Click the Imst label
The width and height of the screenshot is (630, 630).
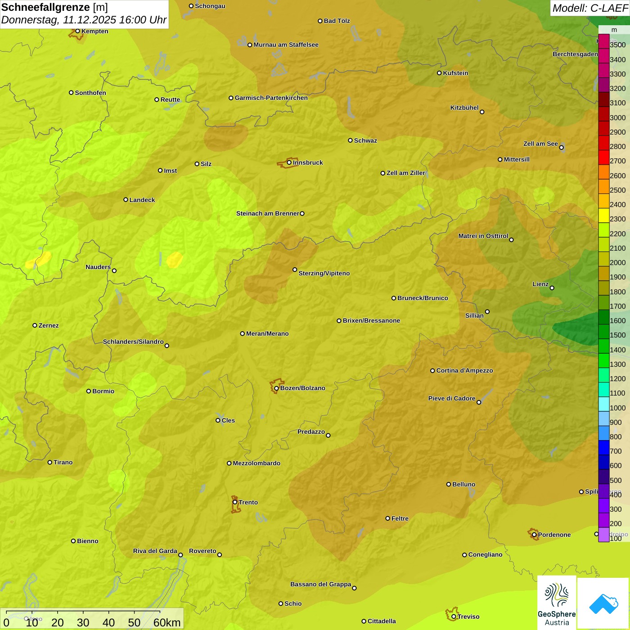point(170,171)
